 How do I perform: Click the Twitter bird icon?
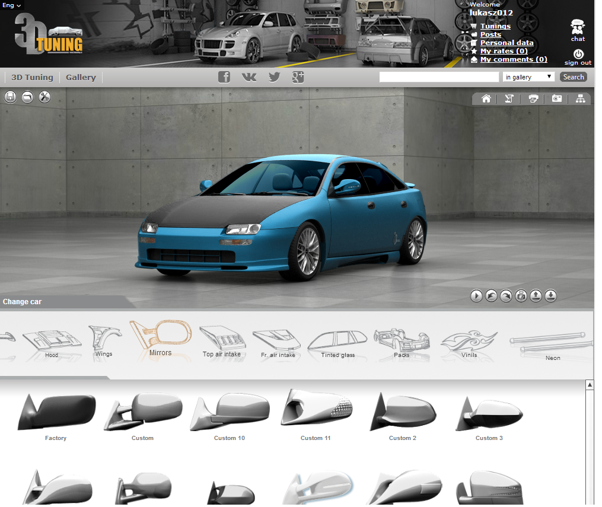(274, 77)
